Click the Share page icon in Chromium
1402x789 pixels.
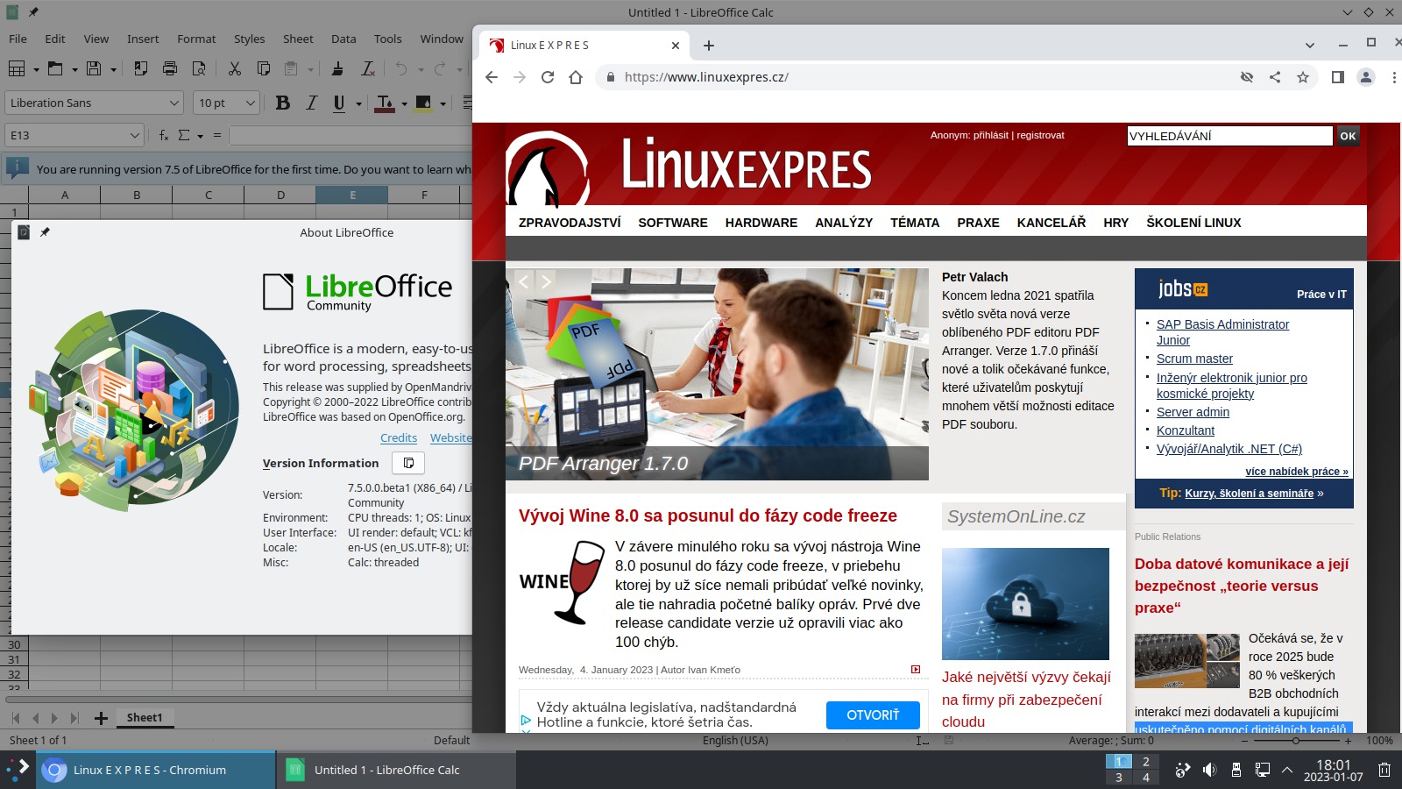point(1275,77)
